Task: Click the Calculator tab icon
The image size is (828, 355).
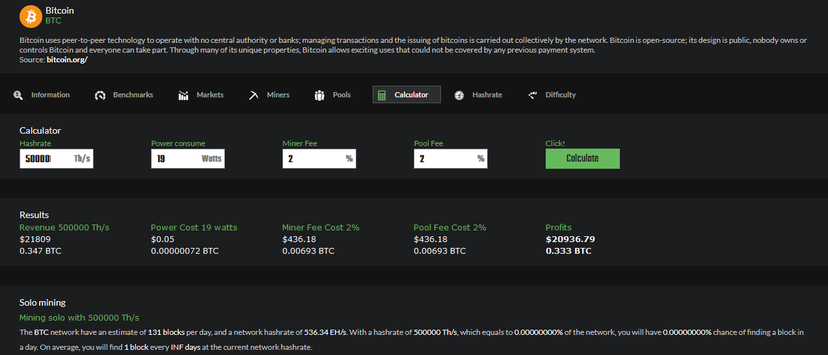Action: point(382,95)
